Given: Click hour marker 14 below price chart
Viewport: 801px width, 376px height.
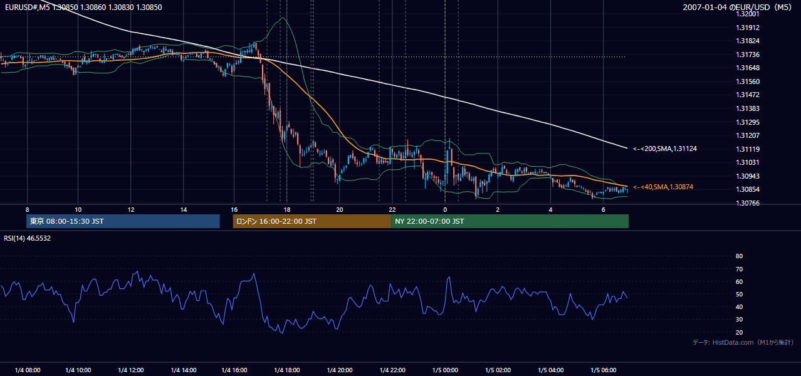Looking at the screenshot, I should (183, 209).
